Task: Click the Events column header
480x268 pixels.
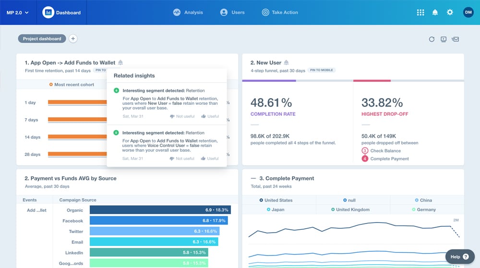Action: (30, 200)
